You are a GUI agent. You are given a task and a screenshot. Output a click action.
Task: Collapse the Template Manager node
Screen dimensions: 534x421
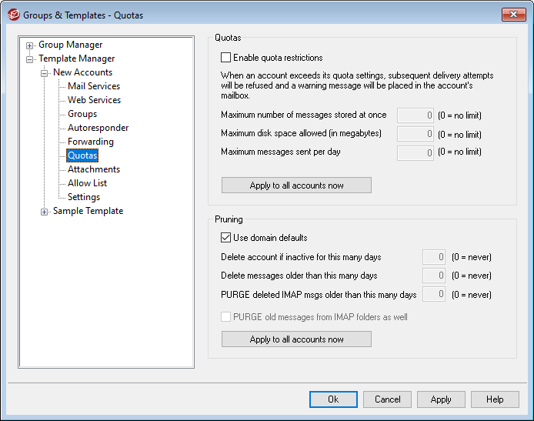click(30, 58)
